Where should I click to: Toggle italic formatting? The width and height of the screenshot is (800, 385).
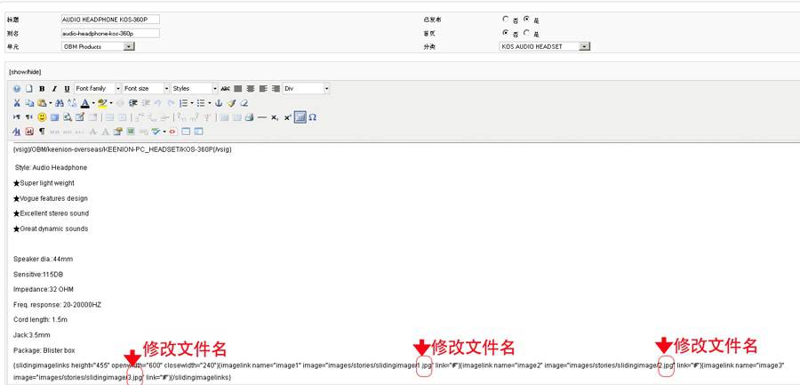pyautogui.click(x=54, y=88)
